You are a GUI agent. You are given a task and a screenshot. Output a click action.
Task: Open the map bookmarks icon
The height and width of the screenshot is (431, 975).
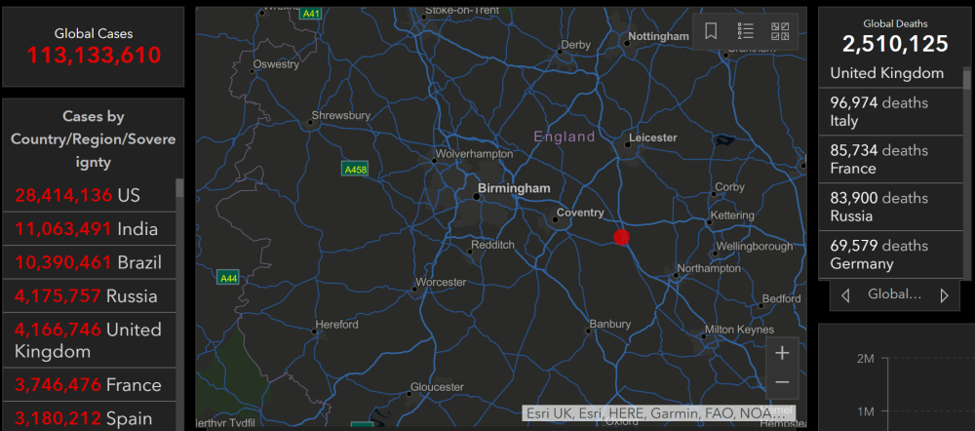712,31
